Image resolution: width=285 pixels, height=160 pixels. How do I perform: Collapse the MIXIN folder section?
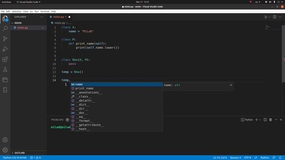28,23
